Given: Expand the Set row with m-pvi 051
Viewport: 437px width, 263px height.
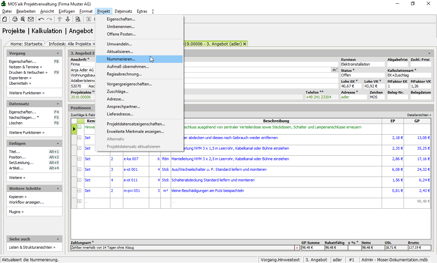Looking at the screenshot, I should (80, 191).
